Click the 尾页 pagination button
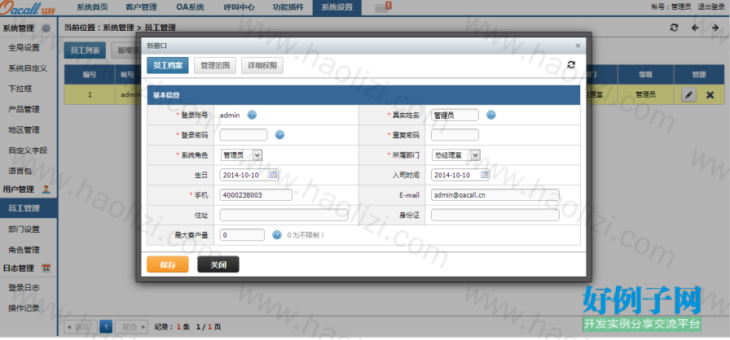Screen dimensions: 730x340 [132, 327]
